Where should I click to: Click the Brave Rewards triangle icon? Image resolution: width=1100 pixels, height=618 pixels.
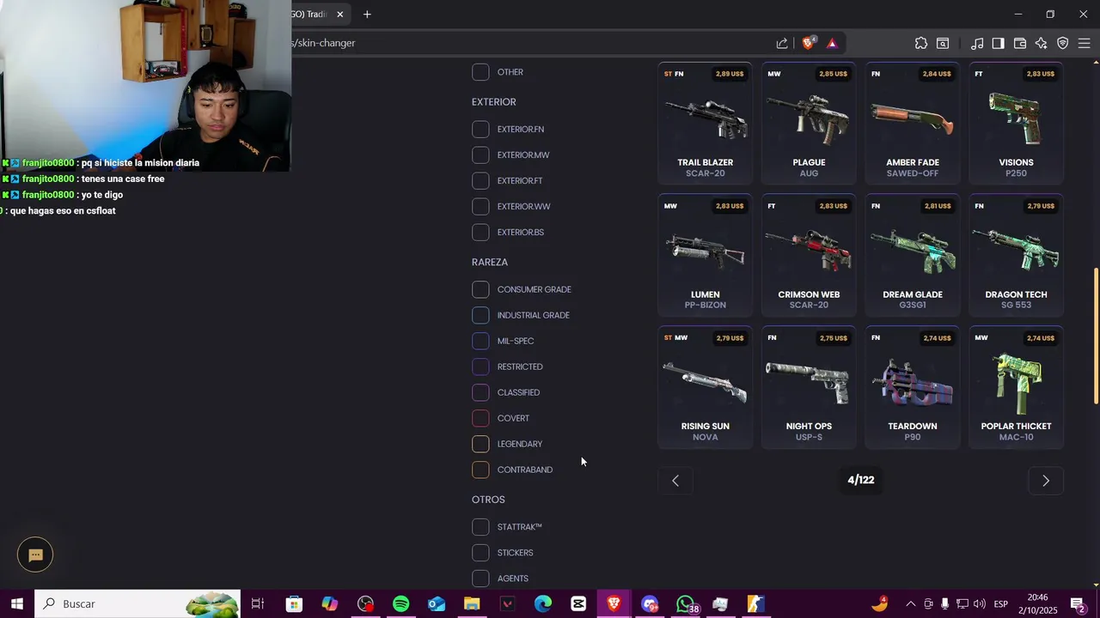[x=832, y=43]
